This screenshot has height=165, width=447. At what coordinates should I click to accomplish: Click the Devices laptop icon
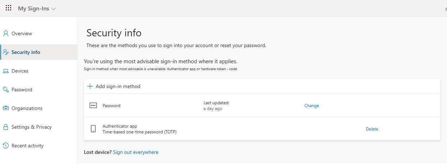(6, 71)
